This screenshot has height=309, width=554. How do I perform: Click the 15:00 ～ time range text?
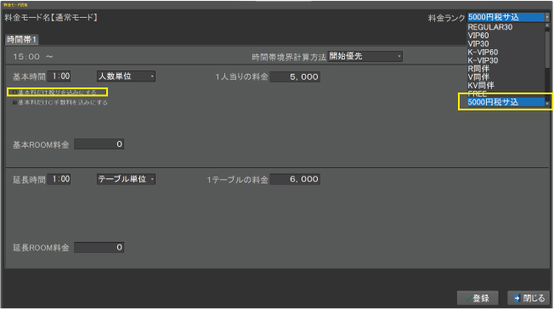pyautogui.click(x=33, y=57)
